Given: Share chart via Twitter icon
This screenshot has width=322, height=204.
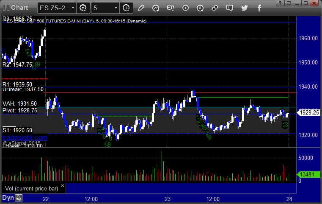Looking at the screenshot, I should [245, 8].
